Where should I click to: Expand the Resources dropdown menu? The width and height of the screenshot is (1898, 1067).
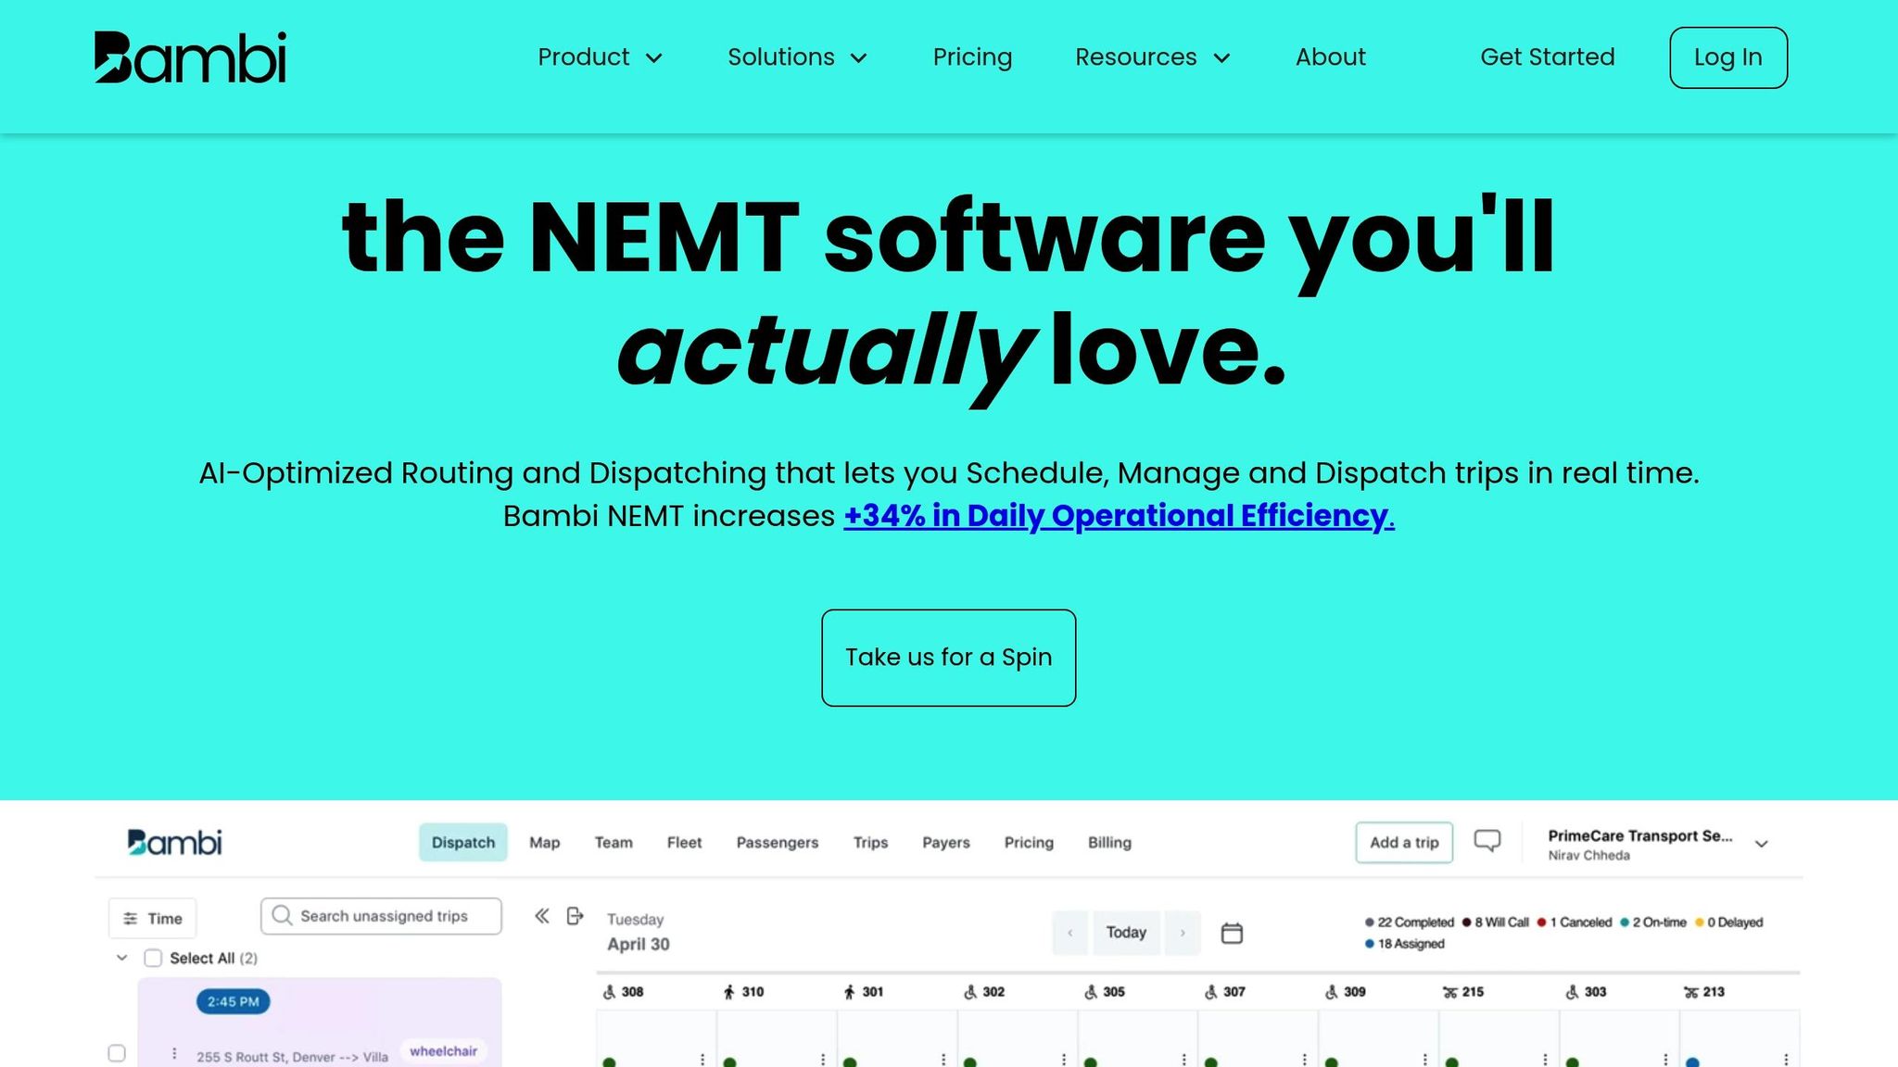pos(1153,57)
